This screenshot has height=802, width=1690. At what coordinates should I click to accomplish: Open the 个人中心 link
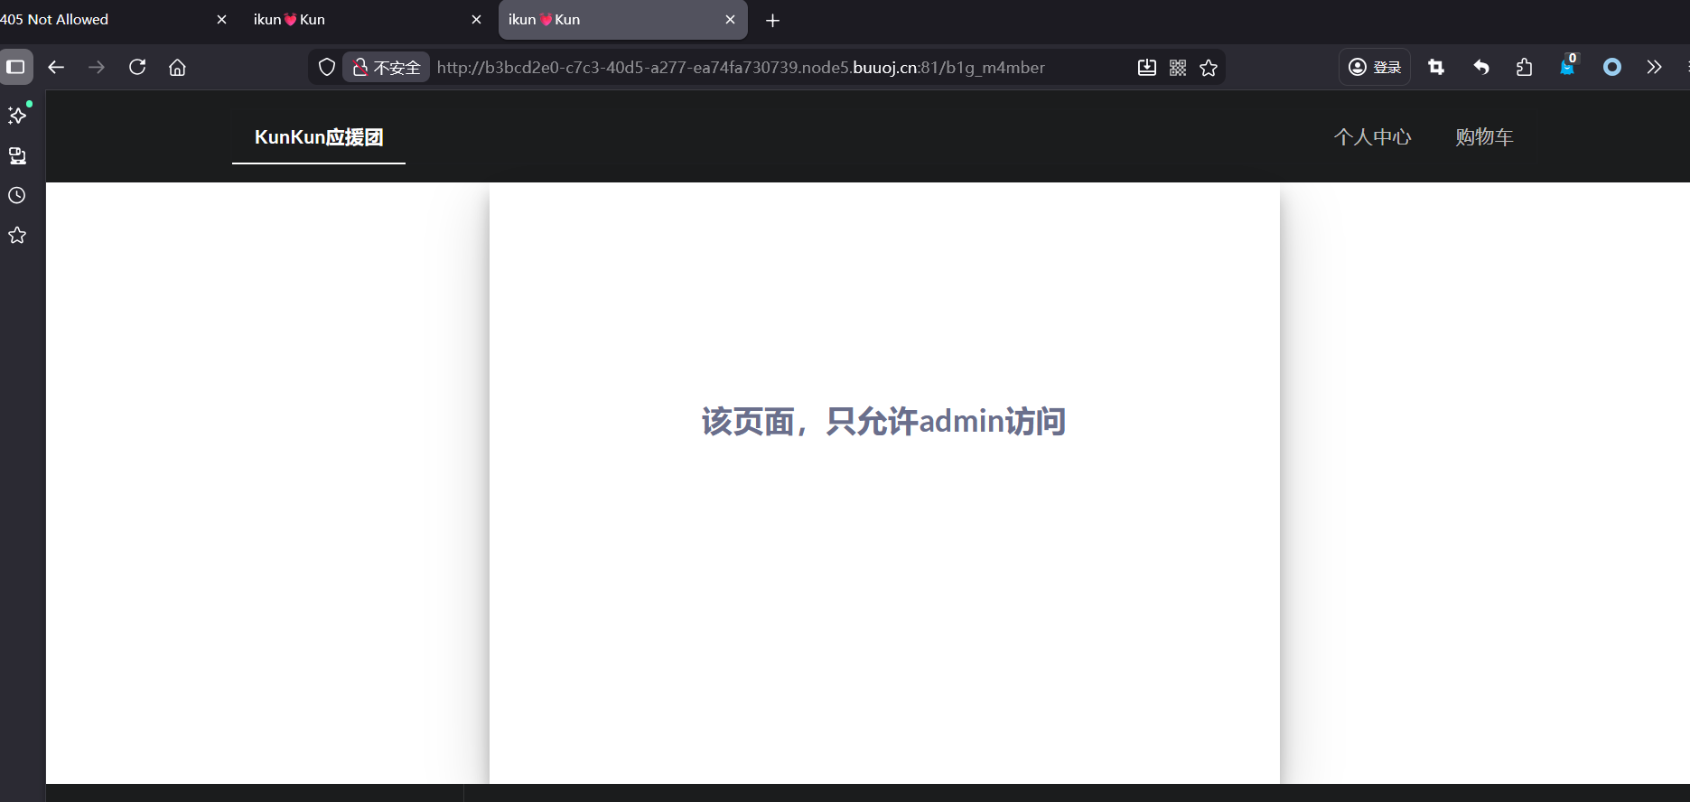click(1372, 137)
